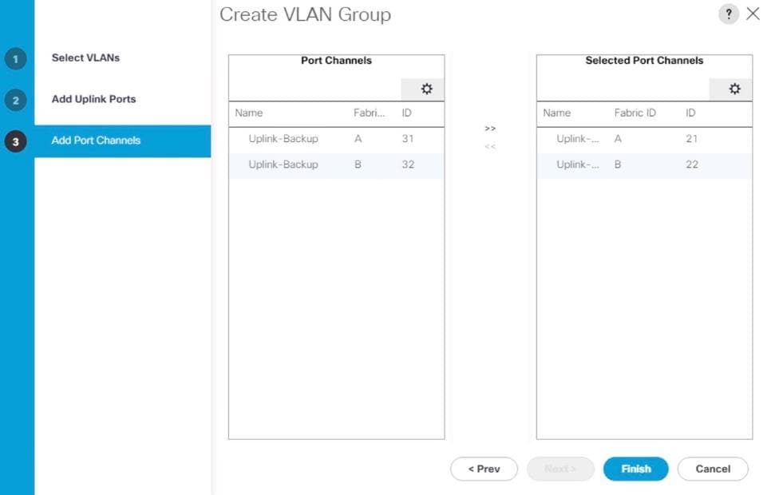The height and width of the screenshot is (495, 767).
Task: Select step 3 circle icon
Action: pyautogui.click(x=16, y=142)
